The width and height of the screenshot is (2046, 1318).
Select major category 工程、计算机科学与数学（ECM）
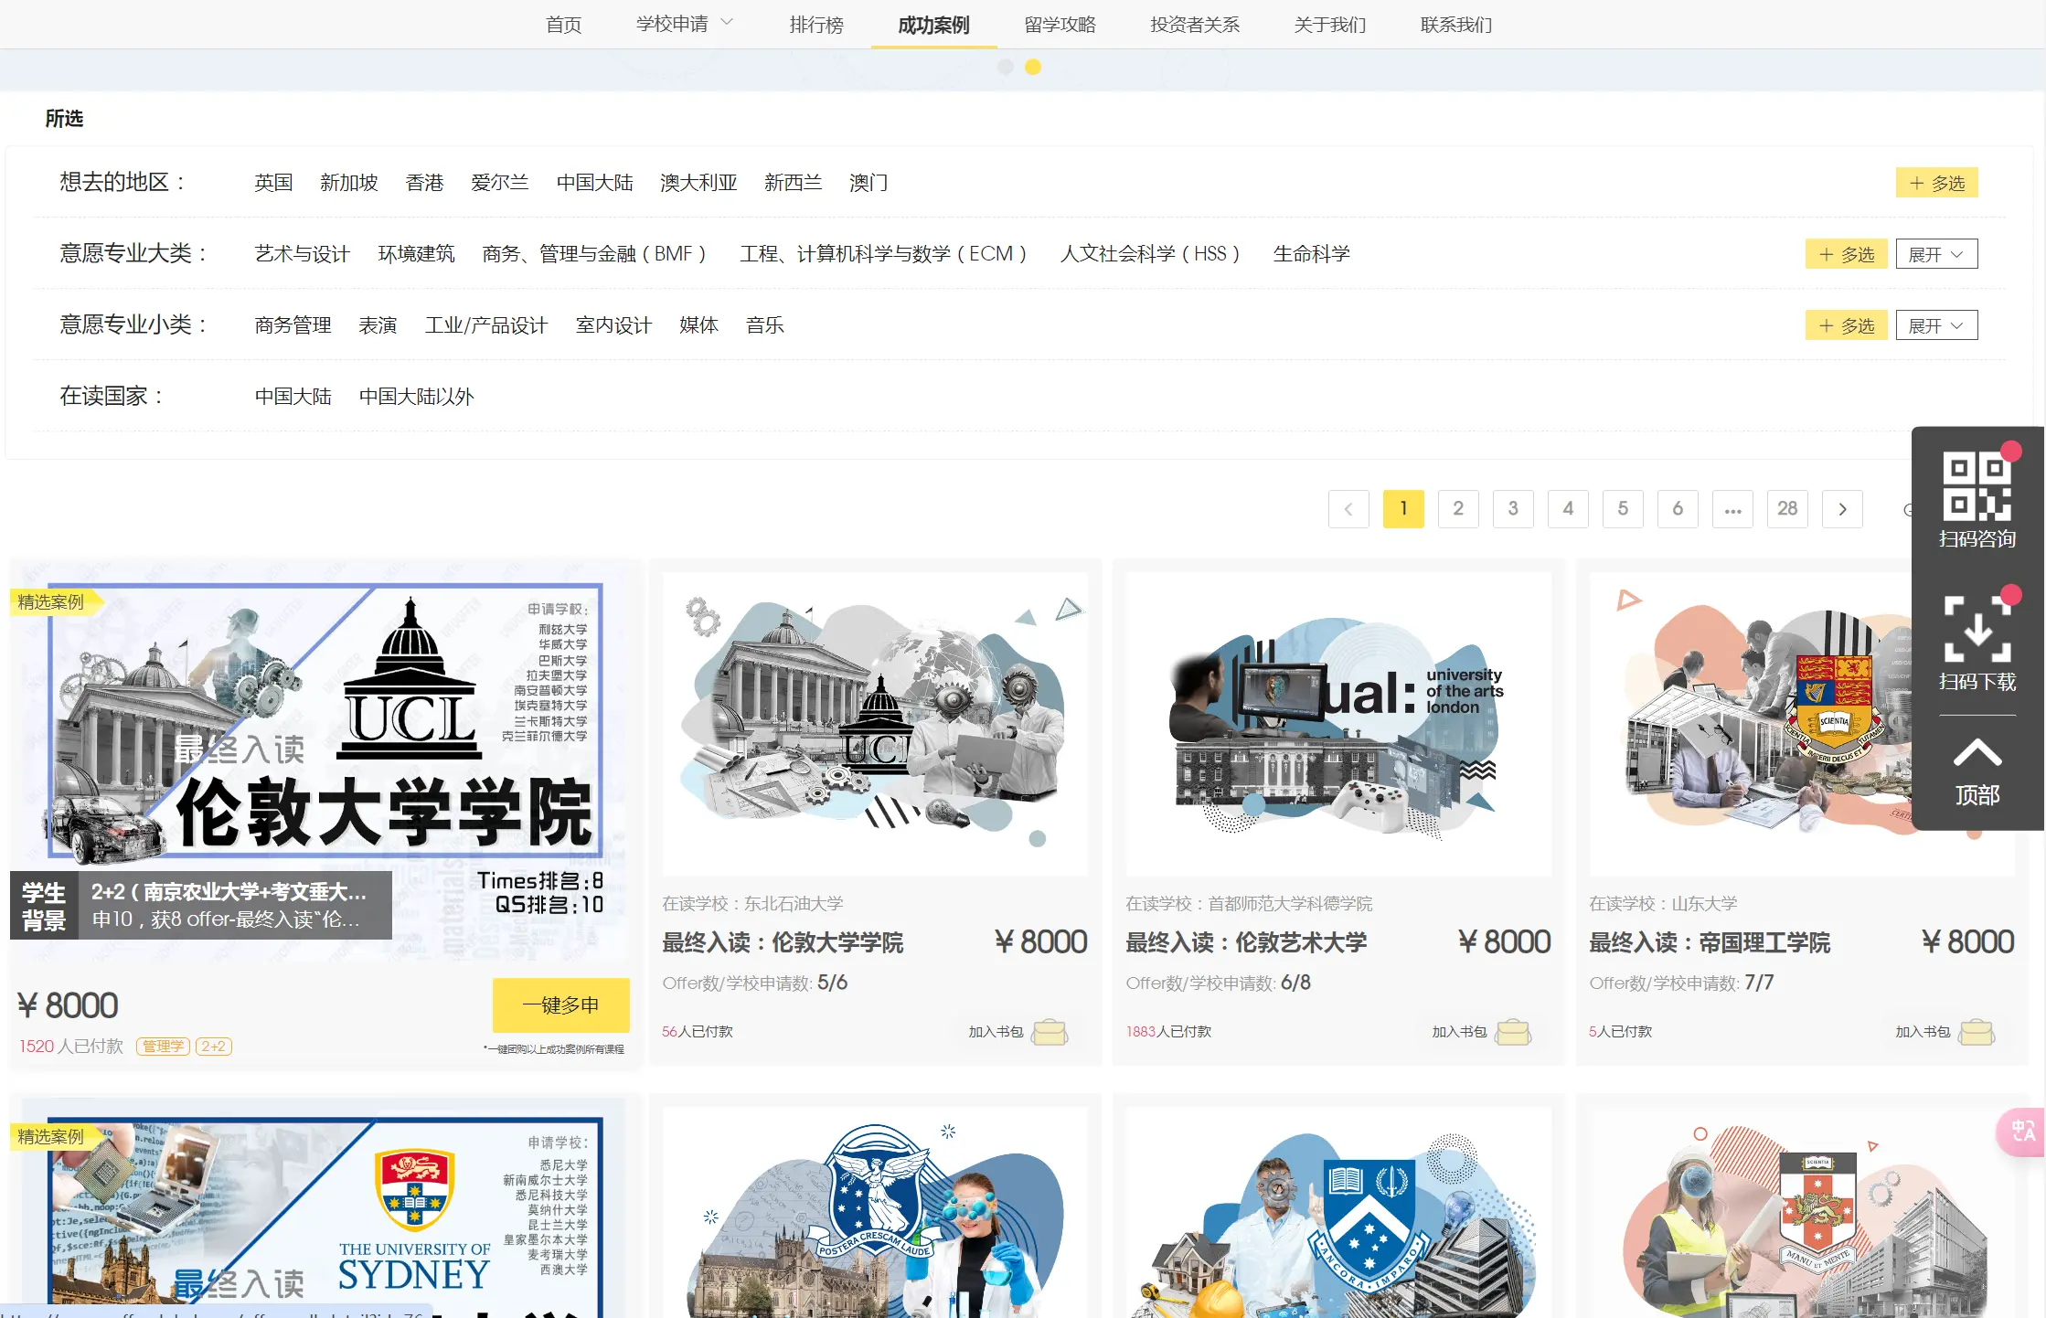884,254
